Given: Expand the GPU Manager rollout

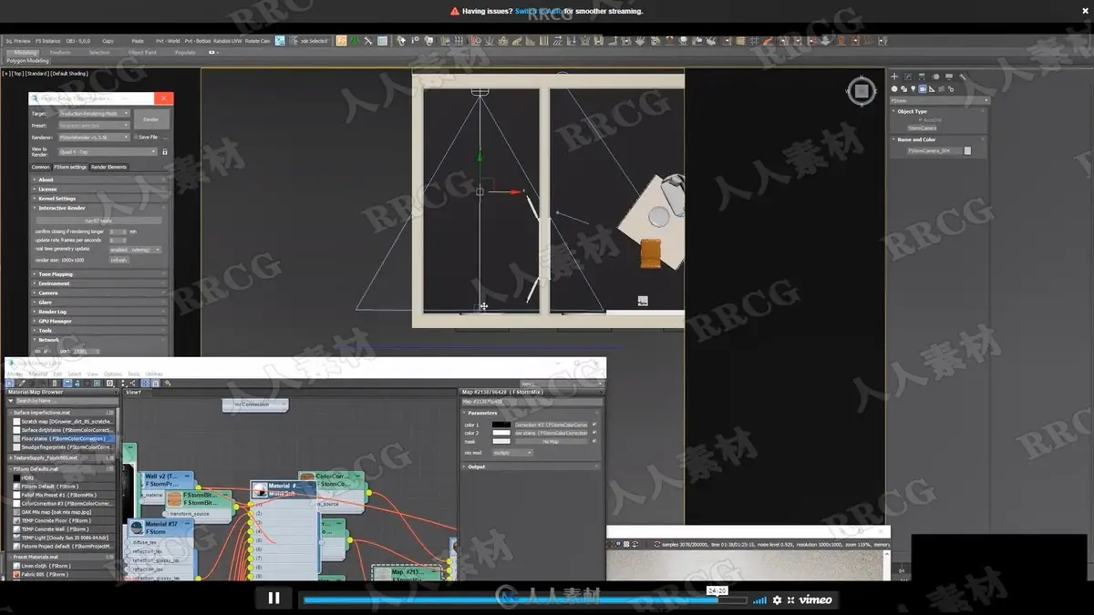Looking at the screenshot, I should coord(100,322).
